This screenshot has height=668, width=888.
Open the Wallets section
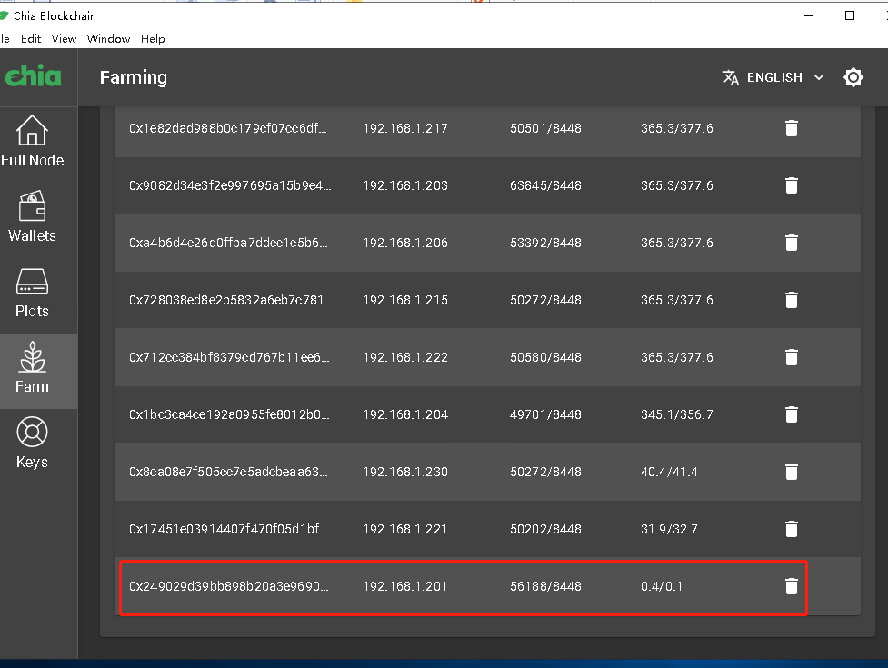[x=33, y=217]
